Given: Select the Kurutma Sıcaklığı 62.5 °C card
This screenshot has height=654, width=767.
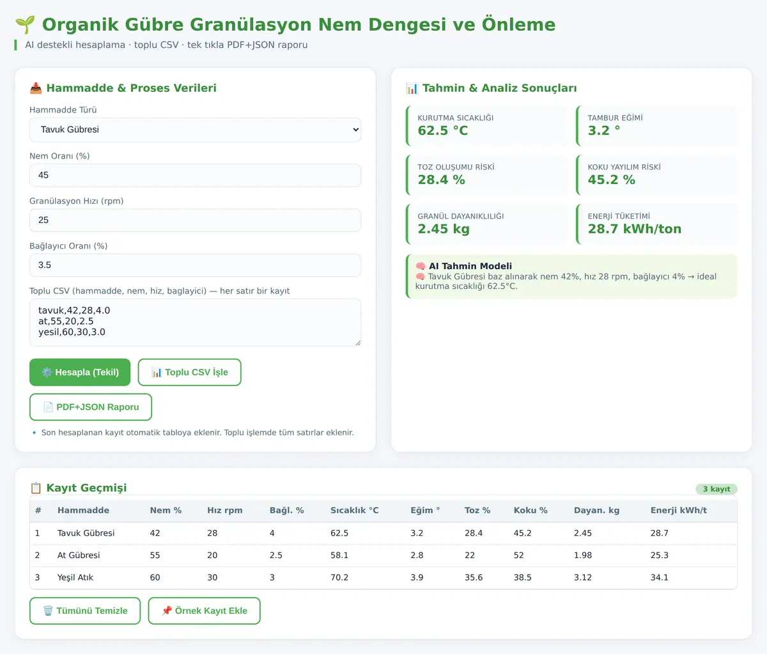Looking at the screenshot, I should click(486, 126).
